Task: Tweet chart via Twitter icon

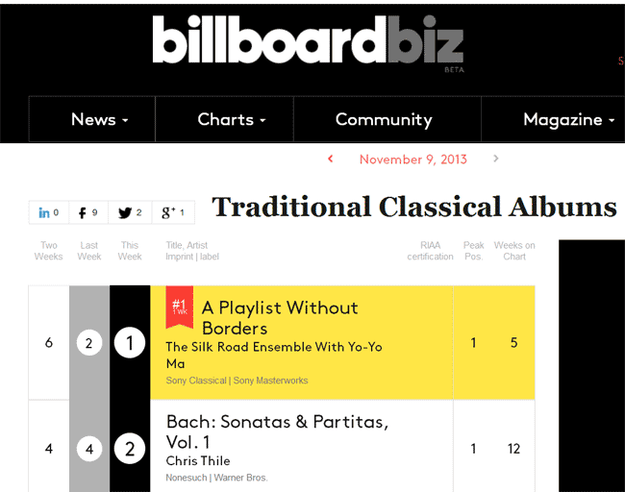Action: click(x=130, y=212)
